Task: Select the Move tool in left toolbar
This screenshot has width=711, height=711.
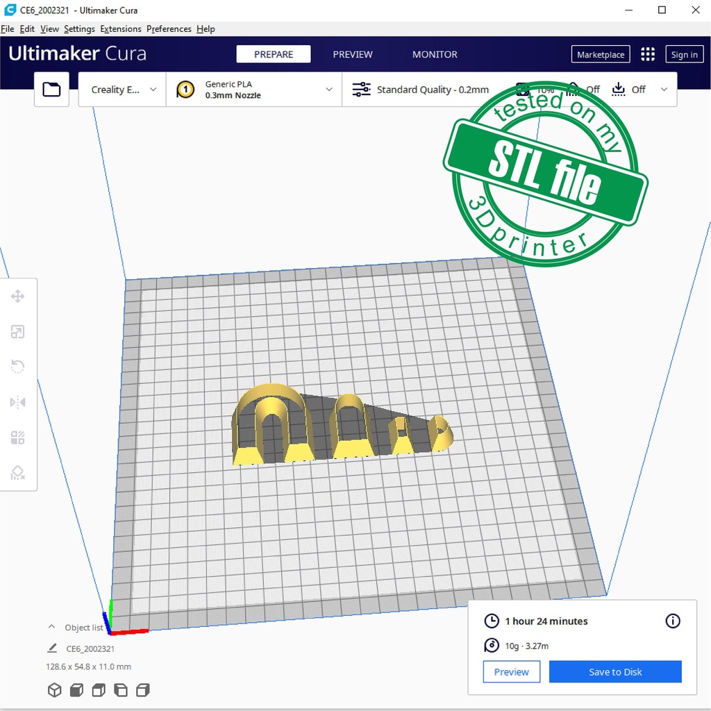Action: (18, 296)
